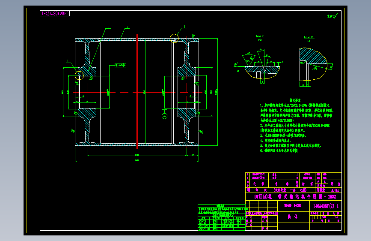Select the mirrored drawing number label at top-left corner

(55, 14)
